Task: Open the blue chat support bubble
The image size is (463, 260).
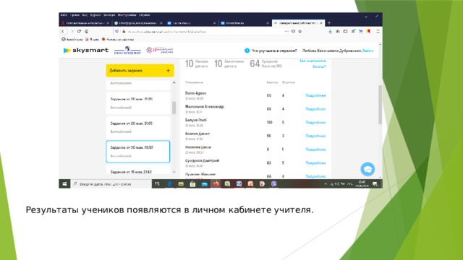Action: pyautogui.click(x=368, y=169)
